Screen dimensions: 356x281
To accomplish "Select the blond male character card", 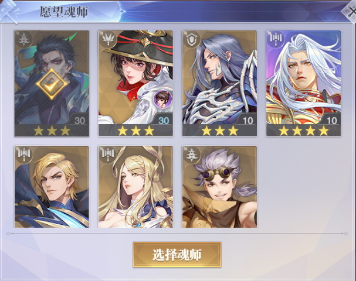I will (52, 187).
